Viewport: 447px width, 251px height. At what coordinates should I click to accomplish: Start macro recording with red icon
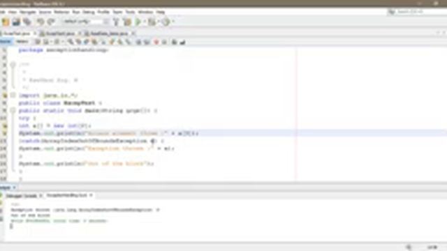point(156,42)
